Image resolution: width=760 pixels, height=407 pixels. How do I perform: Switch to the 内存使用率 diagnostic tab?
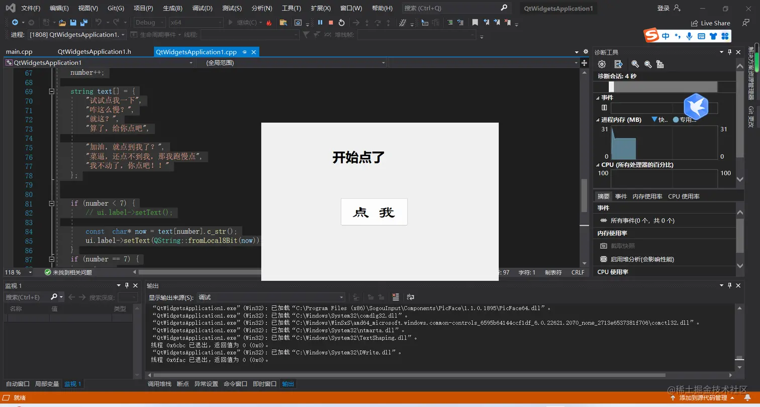click(647, 196)
